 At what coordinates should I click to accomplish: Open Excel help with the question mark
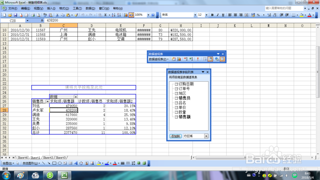pyautogui.click(x=153, y=15)
